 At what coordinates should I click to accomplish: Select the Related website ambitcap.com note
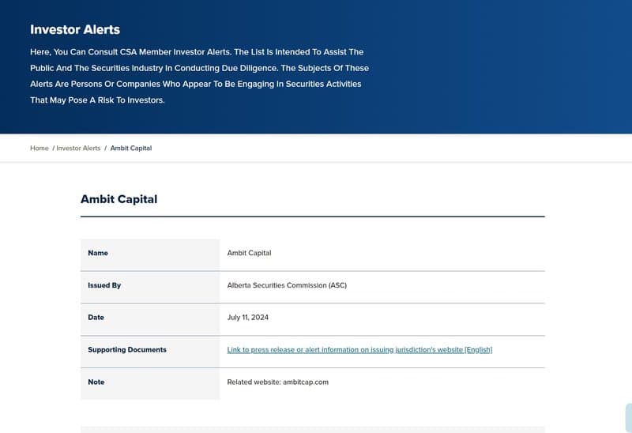[x=278, y=382]
